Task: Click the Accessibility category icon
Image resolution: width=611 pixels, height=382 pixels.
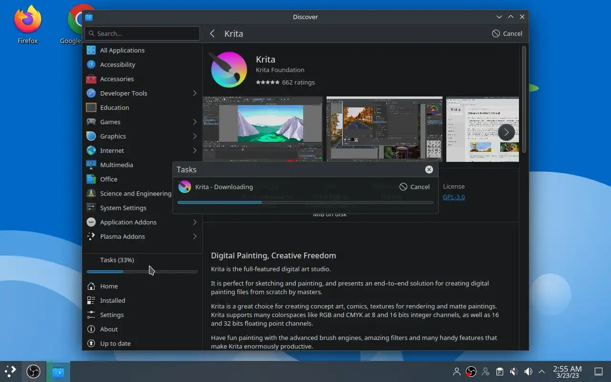Action: click(91, 64)
